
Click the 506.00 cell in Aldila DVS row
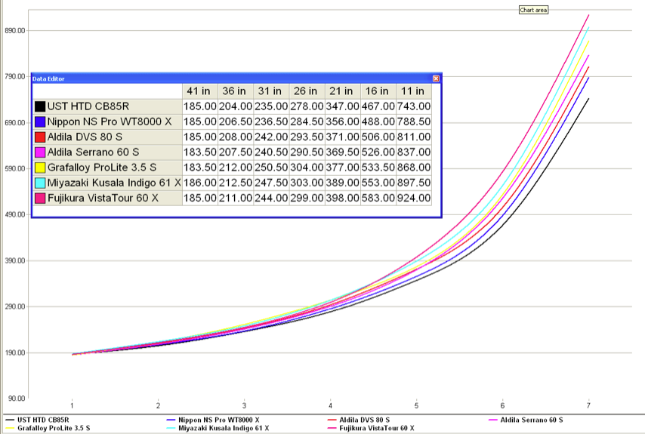(378, 137)
